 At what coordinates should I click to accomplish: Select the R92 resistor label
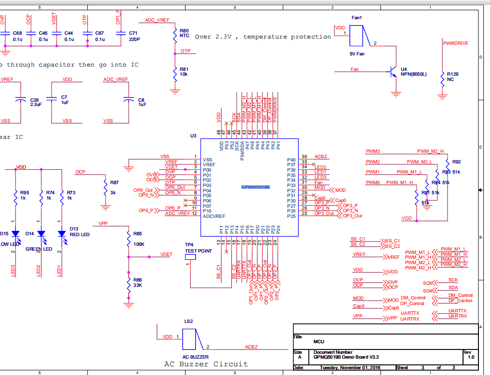point(457,162)
